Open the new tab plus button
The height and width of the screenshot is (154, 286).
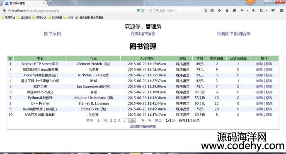coord(51,3)
